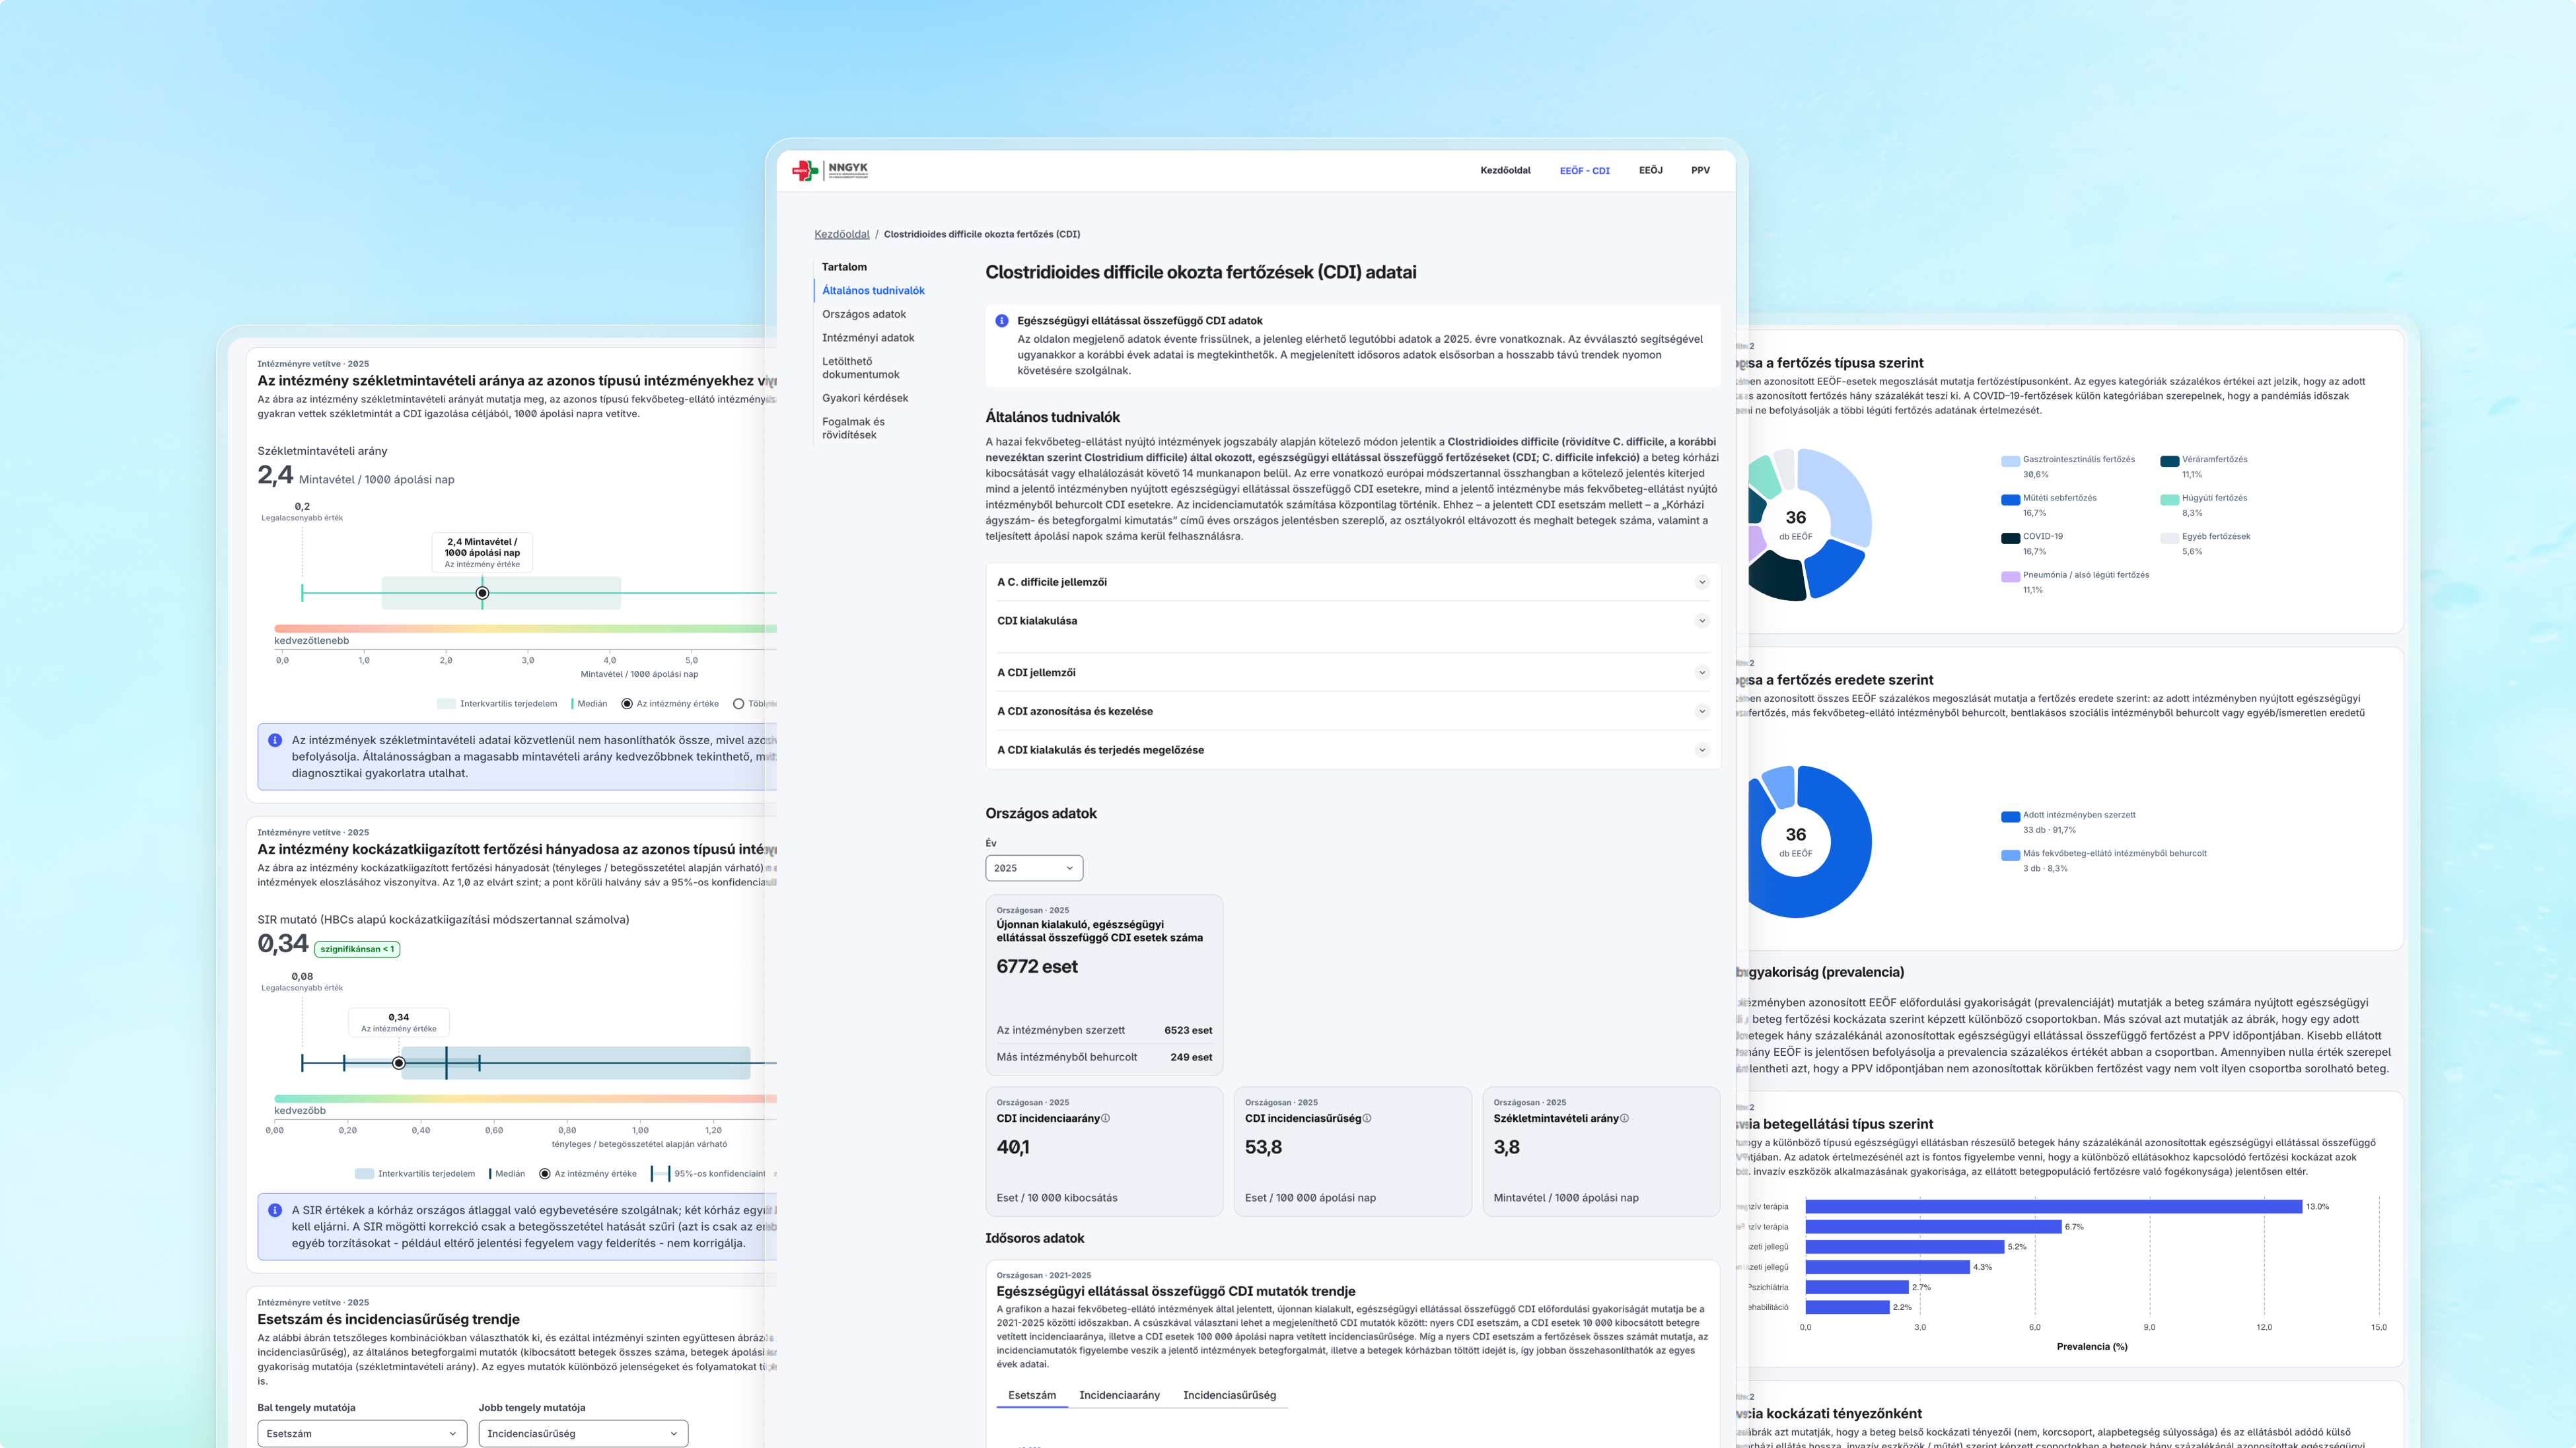Open Kezdőoldal in the top navigation
2576x1448 pixels.
coord(1505,170)
